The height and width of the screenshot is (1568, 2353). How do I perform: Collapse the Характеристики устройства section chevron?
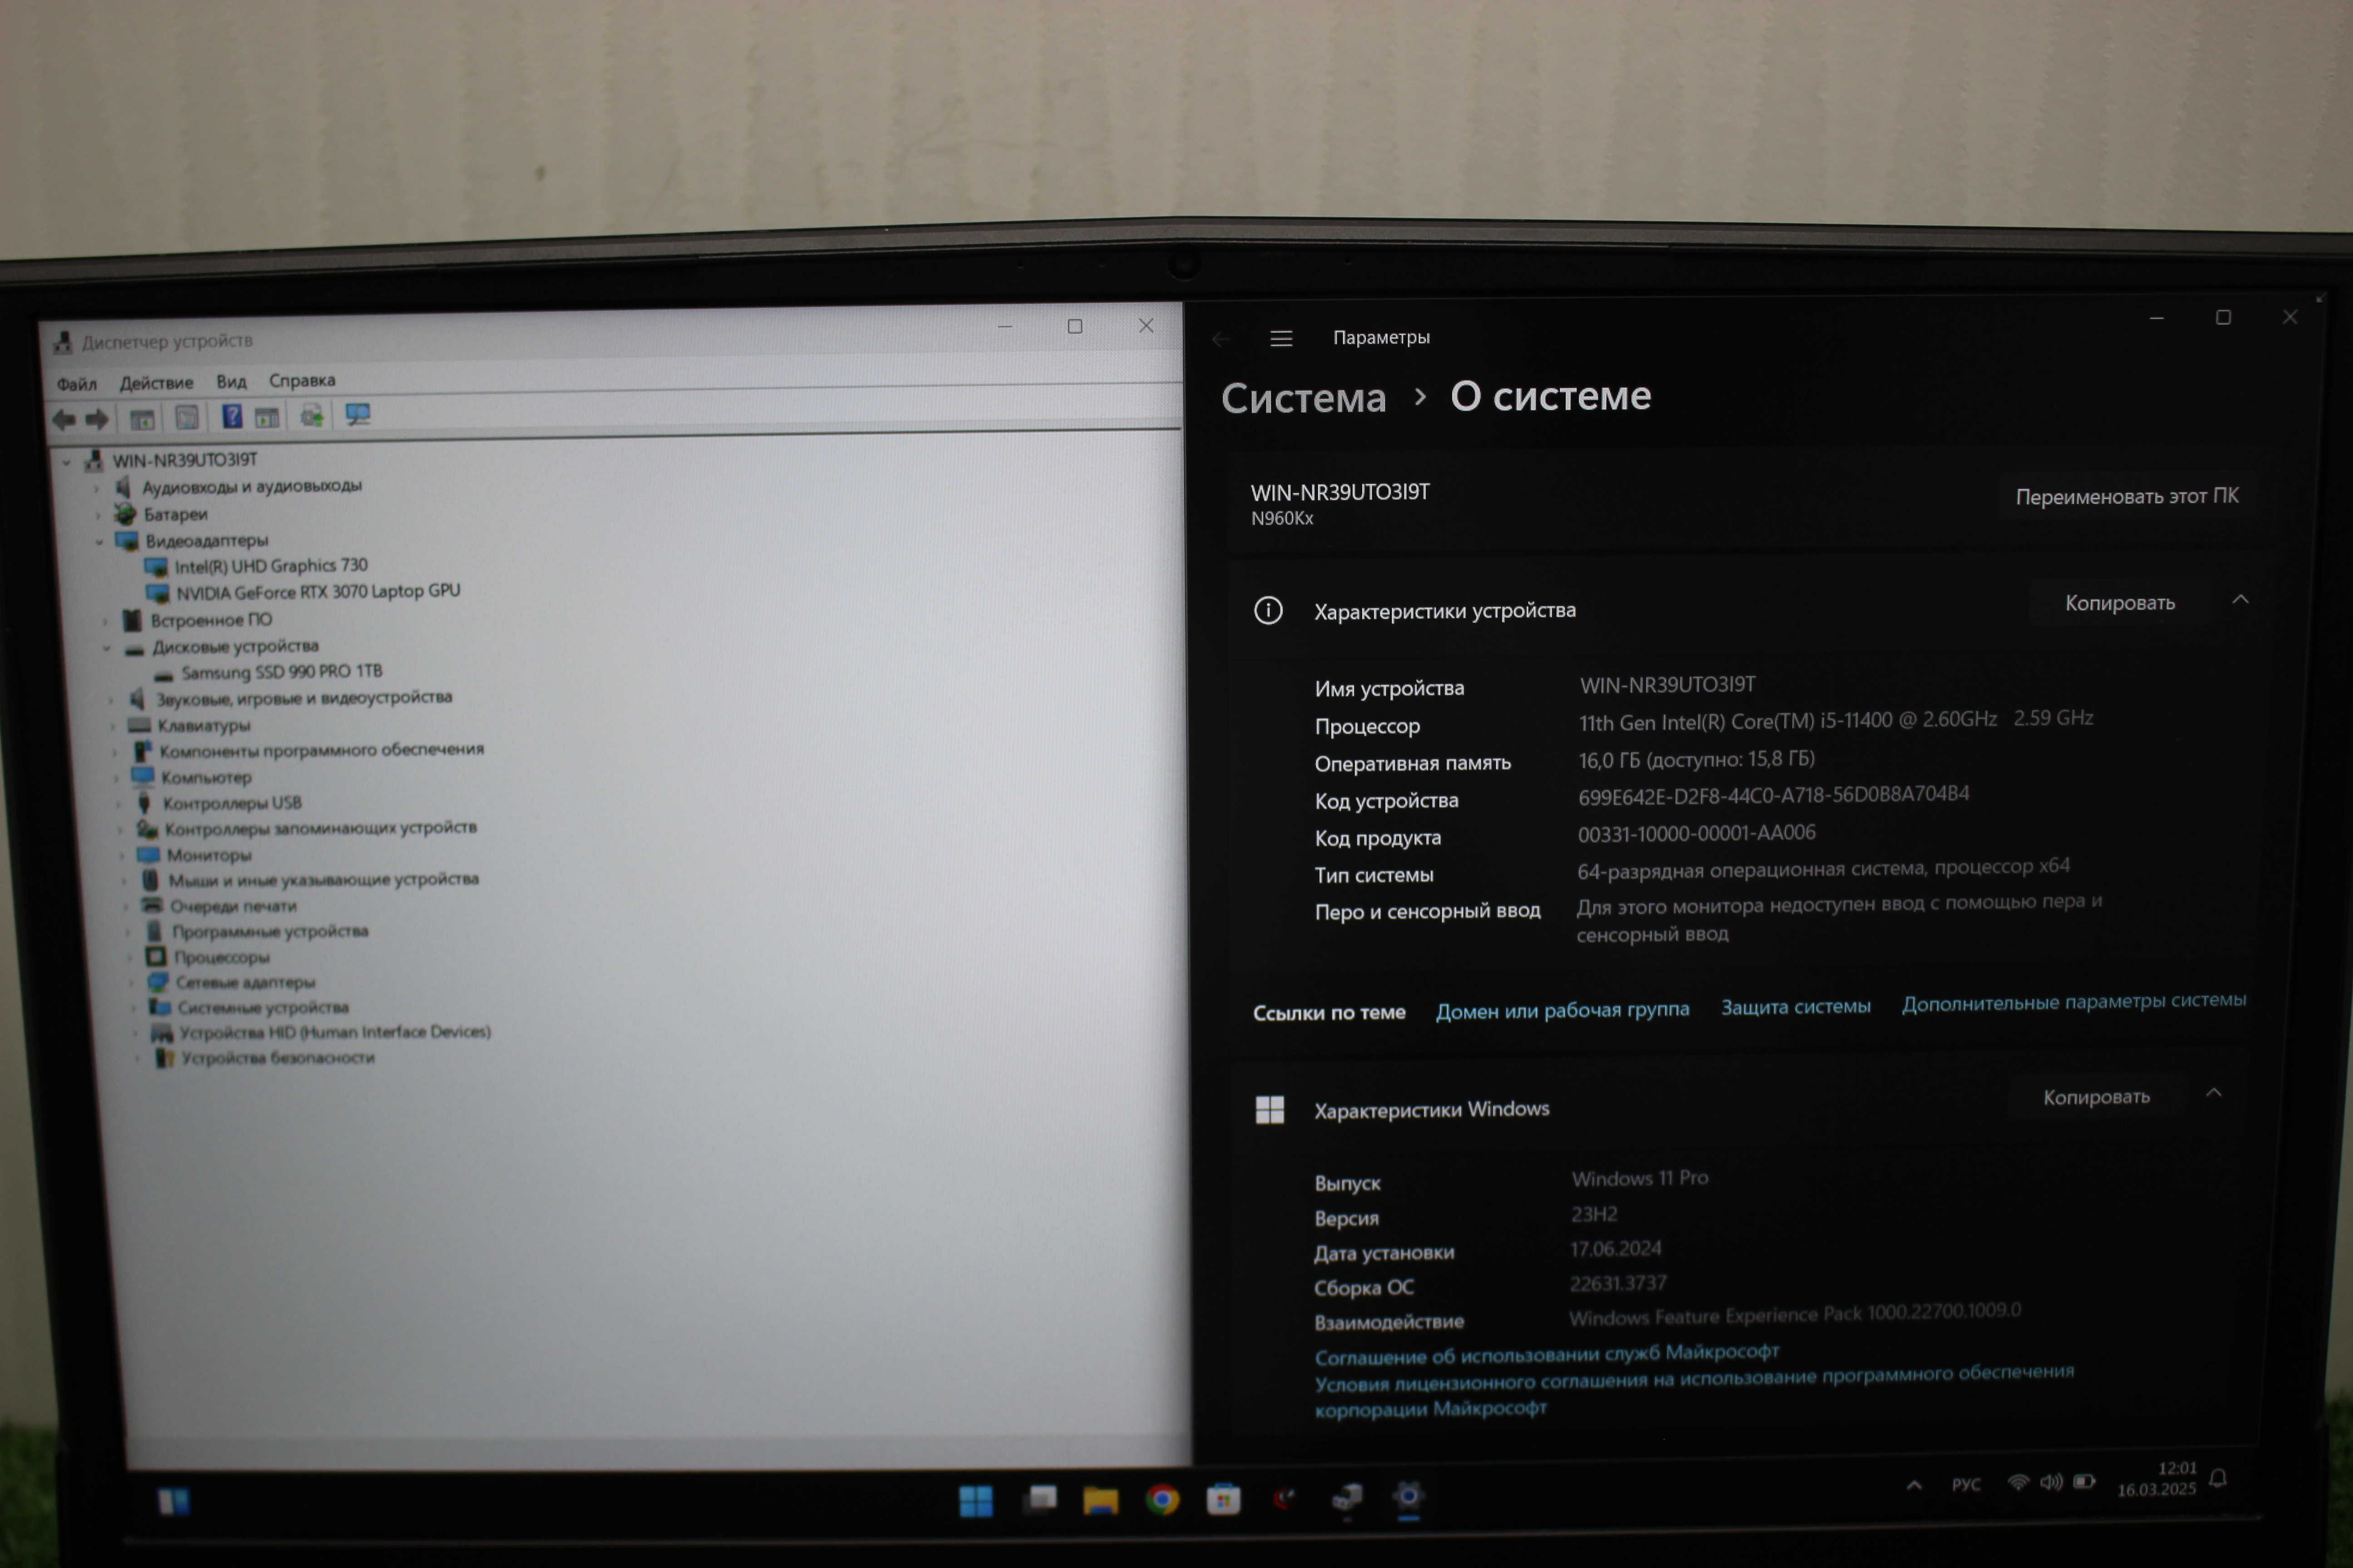[2240, 600]
